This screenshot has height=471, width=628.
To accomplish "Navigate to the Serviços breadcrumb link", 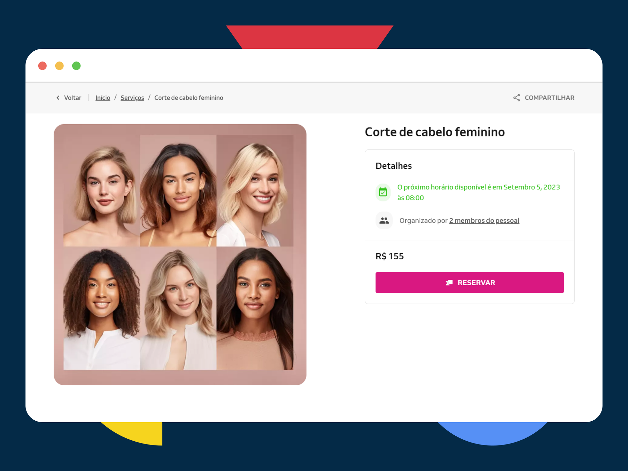I will point(132,98).
